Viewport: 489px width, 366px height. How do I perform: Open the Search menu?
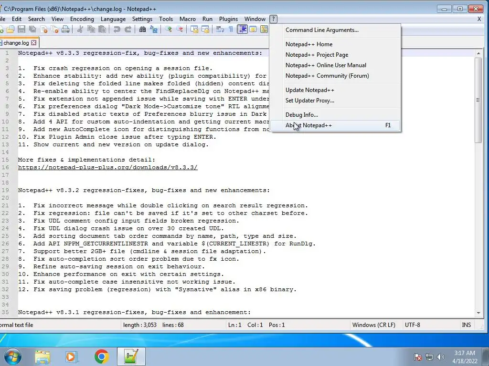pos(36,19)
